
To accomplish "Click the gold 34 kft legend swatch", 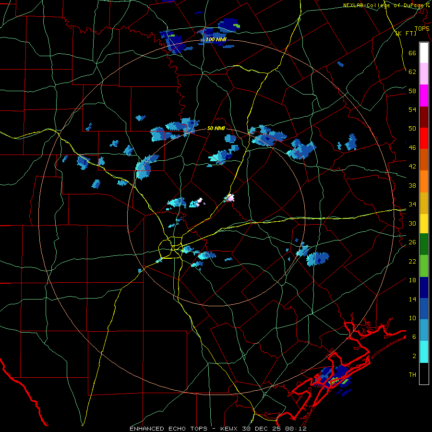I will pyautogui.click(x=424, y=203).
